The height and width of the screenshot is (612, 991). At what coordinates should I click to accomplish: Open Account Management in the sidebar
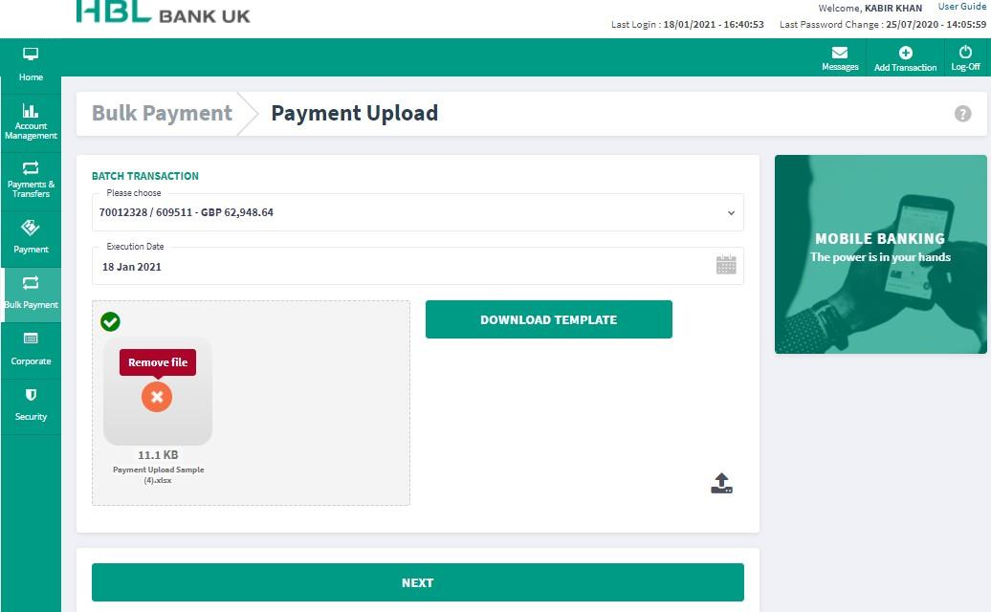pos(31,121)
